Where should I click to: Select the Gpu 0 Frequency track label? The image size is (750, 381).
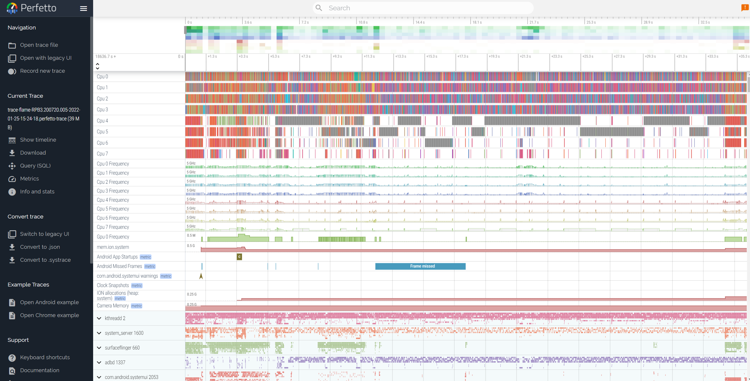(x=113, y=237)
